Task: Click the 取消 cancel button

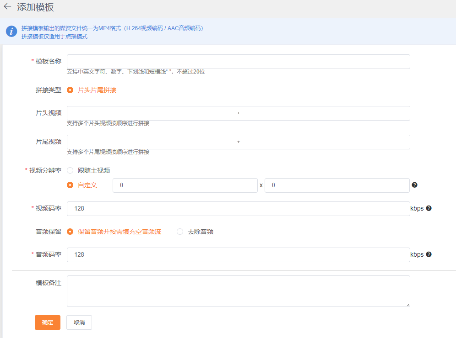Action: [79, 322]
